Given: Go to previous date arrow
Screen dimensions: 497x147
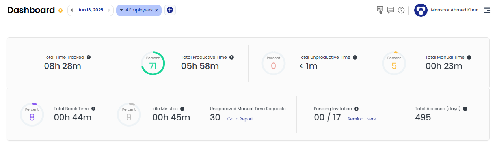Looking at the screenshot, I should [72, 10].
